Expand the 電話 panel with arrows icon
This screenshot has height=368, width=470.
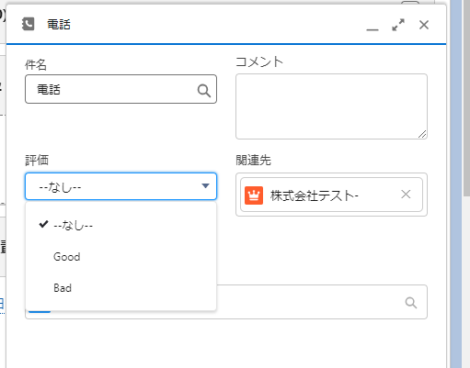point(398,25)
